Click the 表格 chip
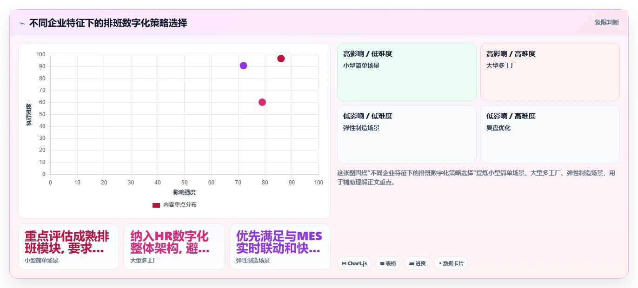The width and height of the screenshot is (638, 288). (388, 263)
